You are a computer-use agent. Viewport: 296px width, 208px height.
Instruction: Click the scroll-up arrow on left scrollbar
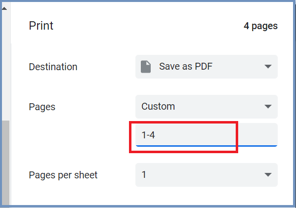coord(4,8)
